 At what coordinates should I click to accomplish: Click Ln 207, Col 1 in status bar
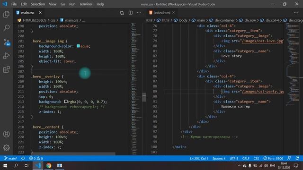coord(199,158)
